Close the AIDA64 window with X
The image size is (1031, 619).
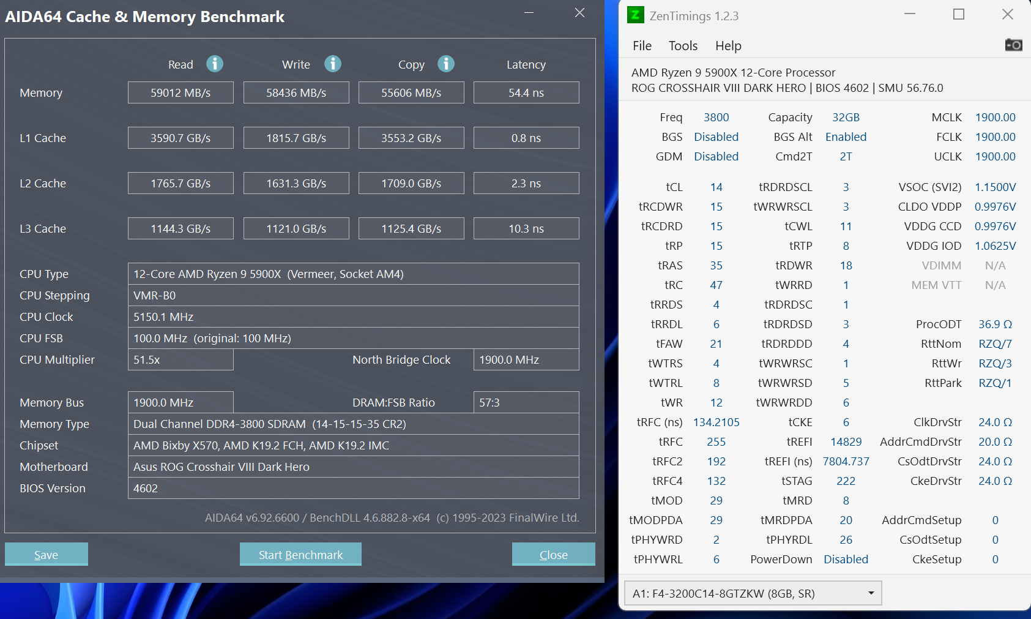click(x=580, y=13)
